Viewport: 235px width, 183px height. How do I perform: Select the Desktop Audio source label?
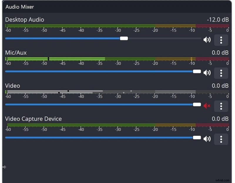(24, 20)
